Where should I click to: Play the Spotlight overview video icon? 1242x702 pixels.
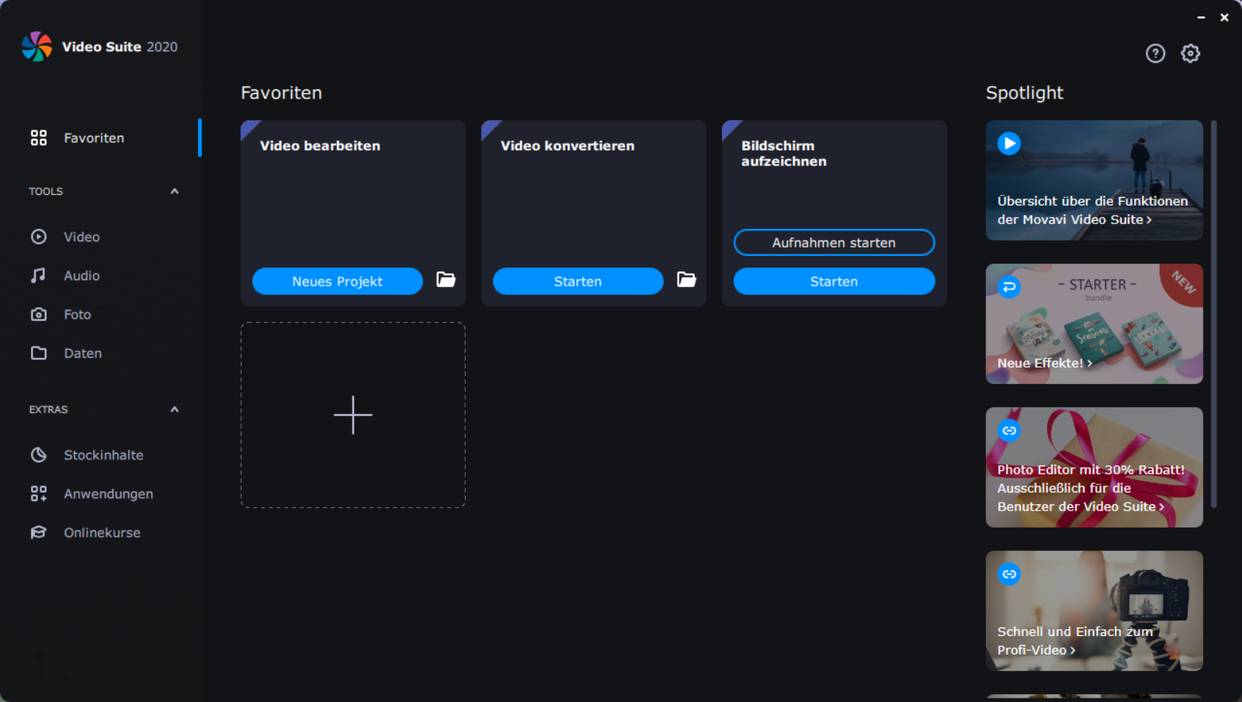point(1009,144)
